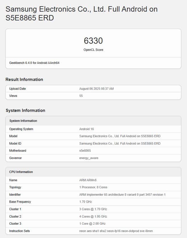
Task: Click the Views count 55
Action: [81, 96]
